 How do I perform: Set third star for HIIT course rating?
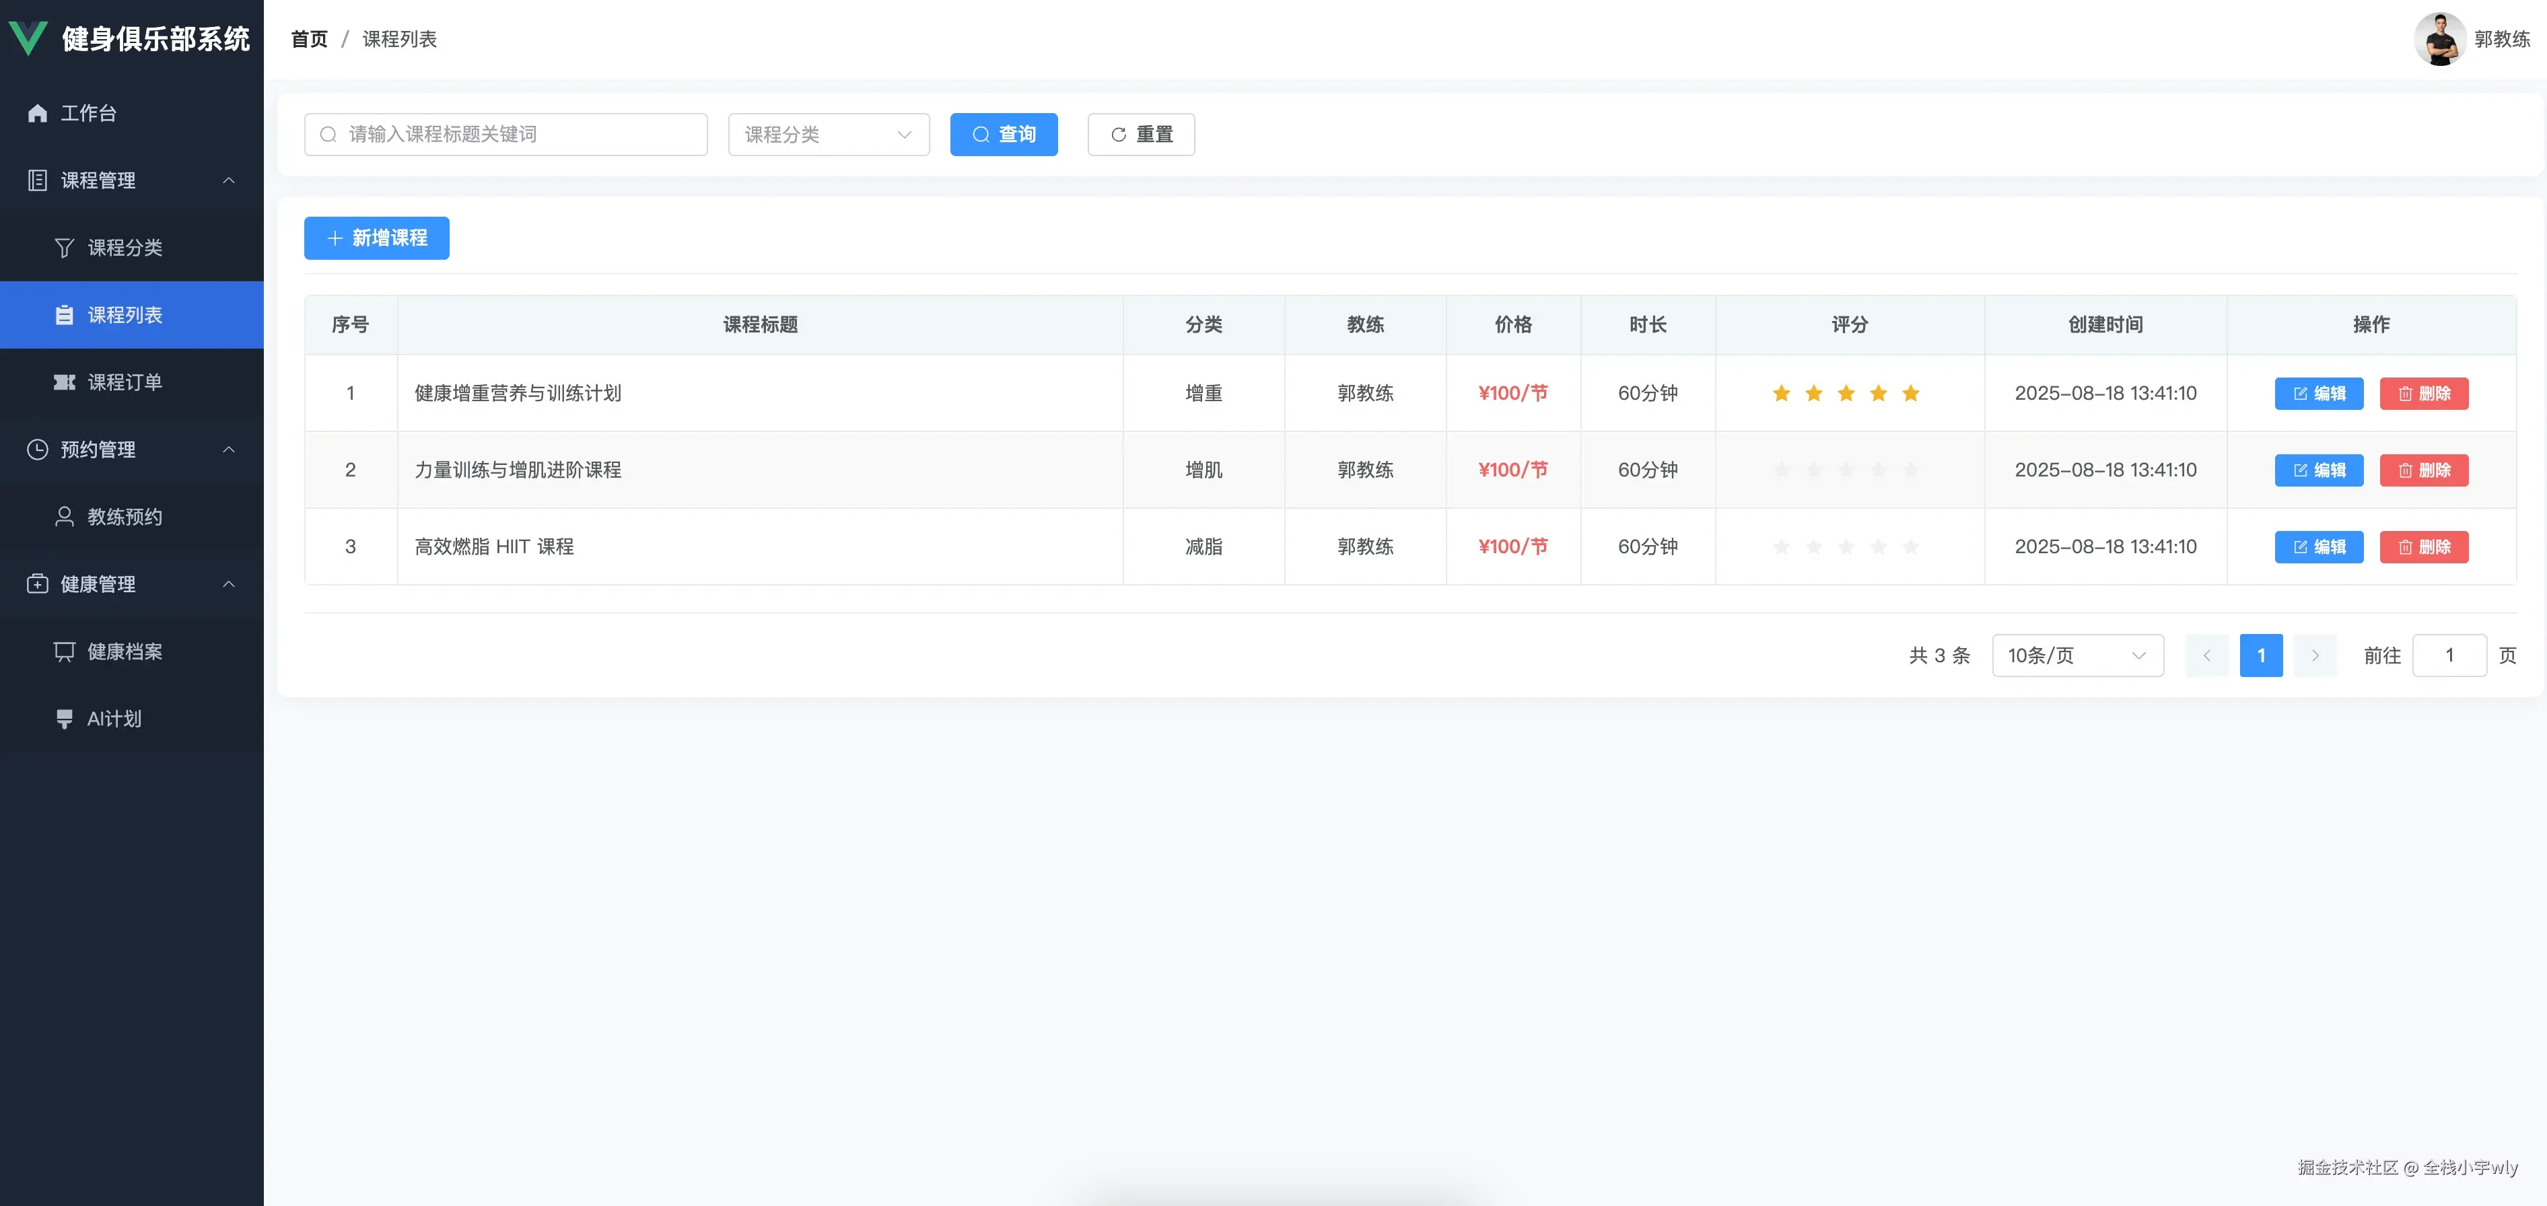[x=1846, y=546]
